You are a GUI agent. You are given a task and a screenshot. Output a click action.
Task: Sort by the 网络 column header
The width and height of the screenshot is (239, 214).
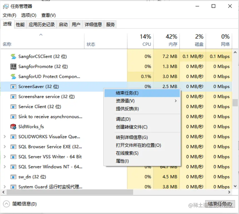[219, 41]
